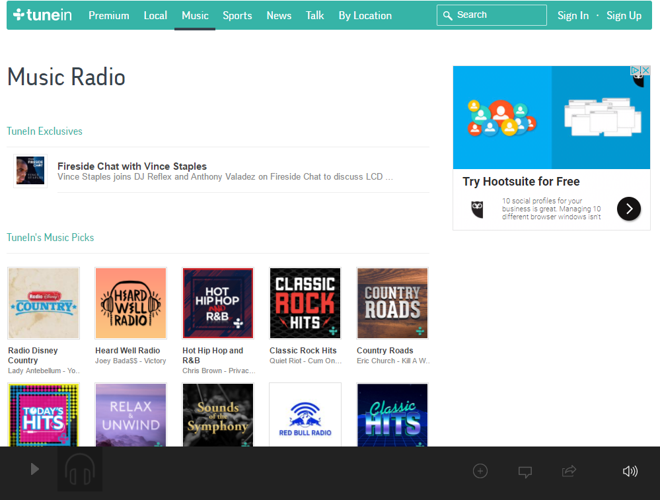Click the add-to-favorites plus icon
This screenshot has width=660, height=500.
480,471
